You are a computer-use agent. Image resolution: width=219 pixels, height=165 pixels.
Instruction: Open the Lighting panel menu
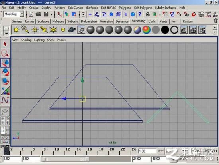pos(39,40)
